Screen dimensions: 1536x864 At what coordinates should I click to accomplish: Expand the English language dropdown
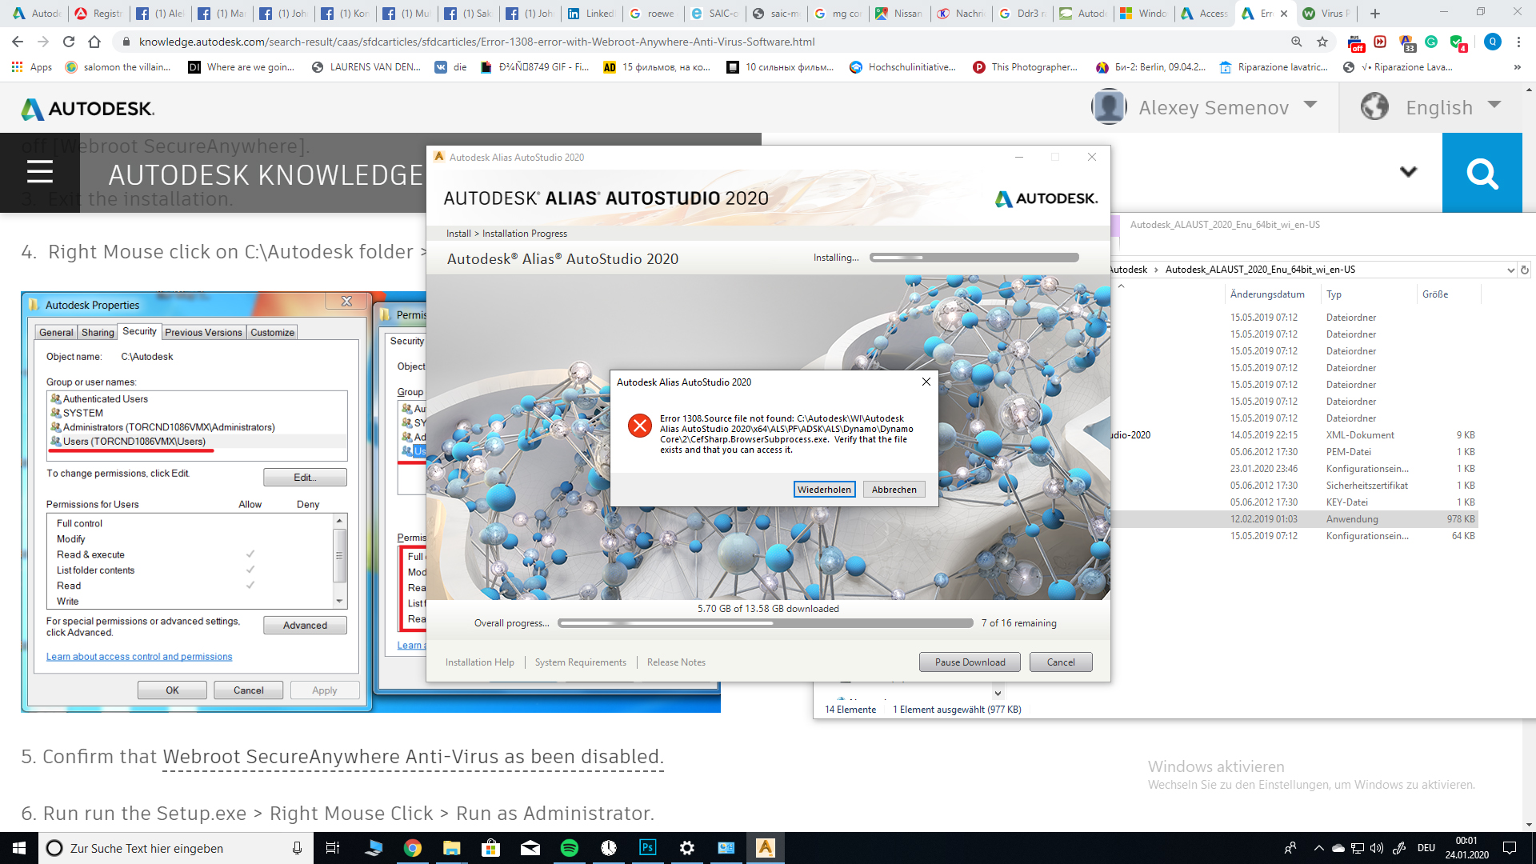[x=1494, y=105]
